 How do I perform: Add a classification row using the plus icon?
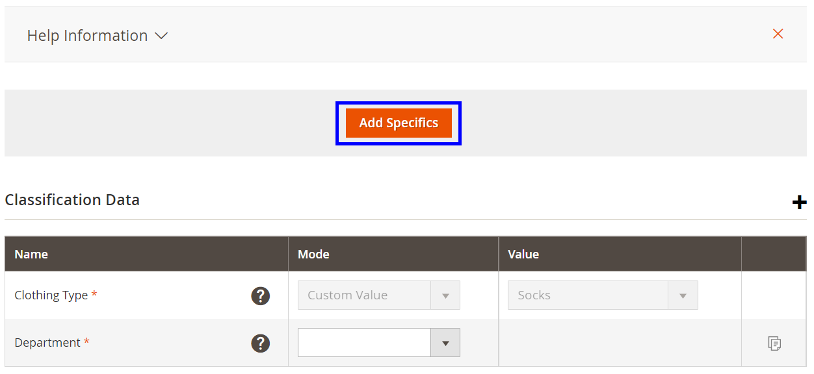point(799,202)
